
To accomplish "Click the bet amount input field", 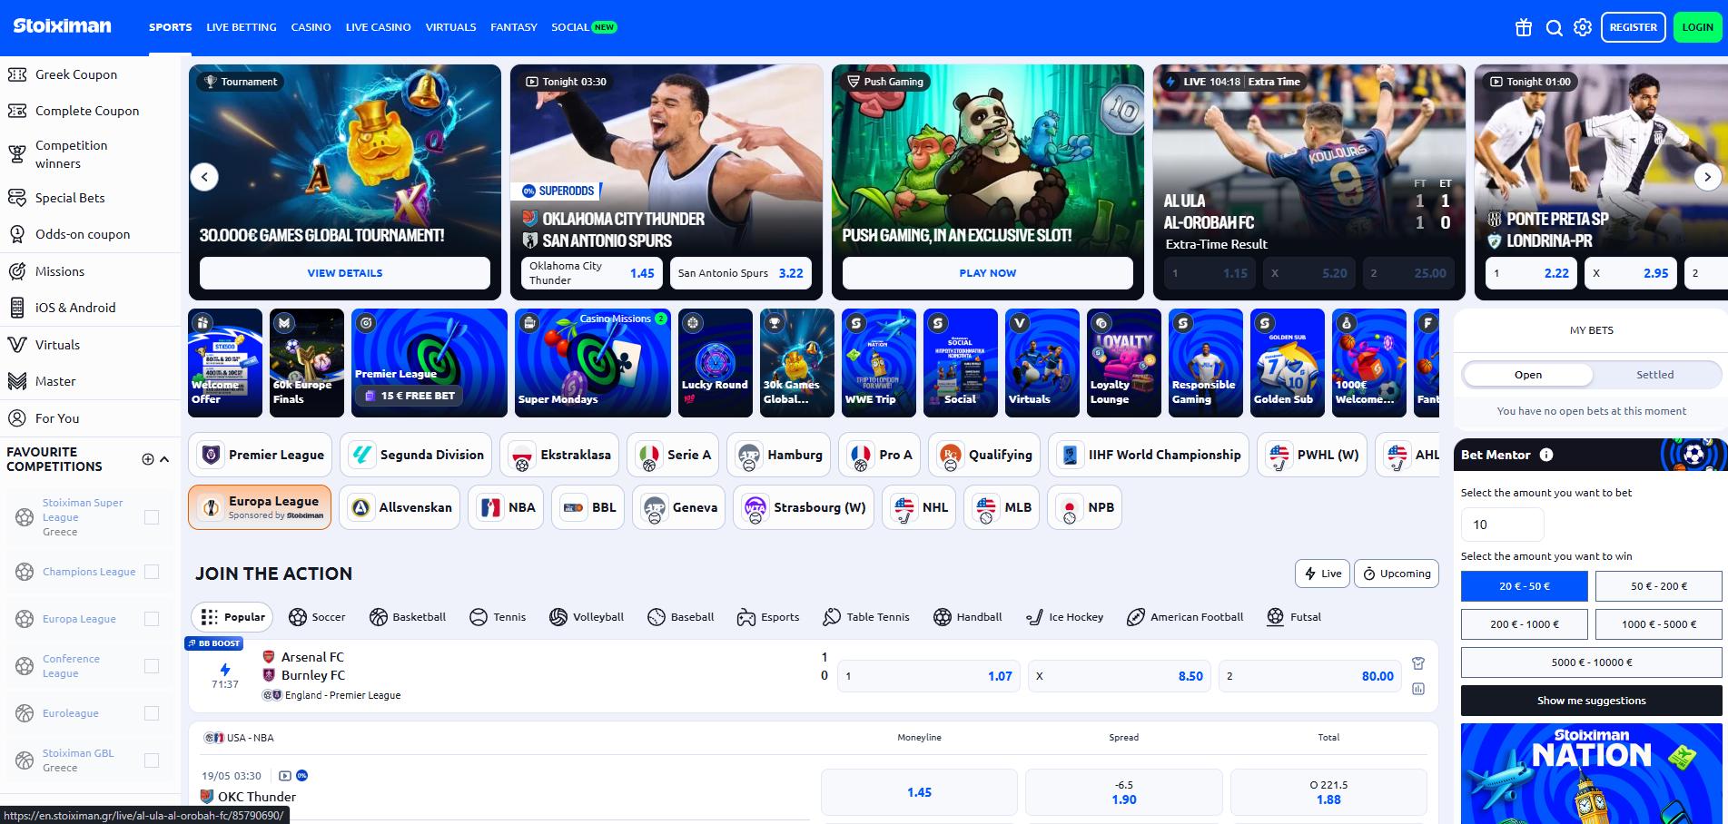I will coord(1502,525).
